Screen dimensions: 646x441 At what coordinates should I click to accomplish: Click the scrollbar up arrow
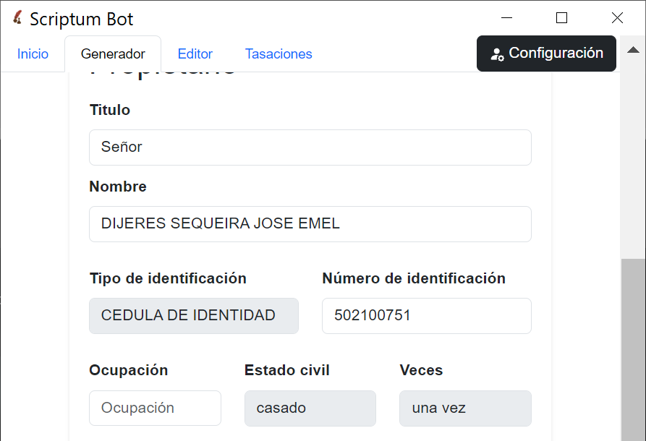(x=633, y=50)
